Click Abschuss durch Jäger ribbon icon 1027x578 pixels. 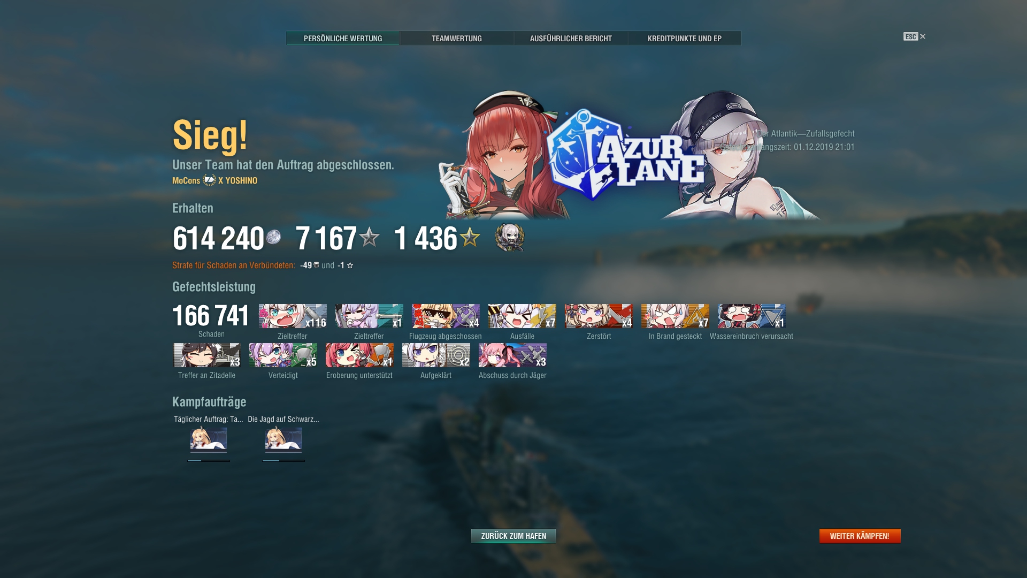point(512,355)
